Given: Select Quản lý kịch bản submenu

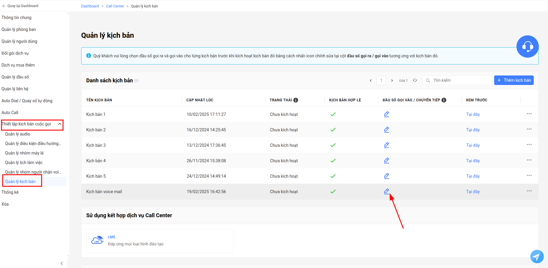Looking at the screenshot, I should click(20, 182).
